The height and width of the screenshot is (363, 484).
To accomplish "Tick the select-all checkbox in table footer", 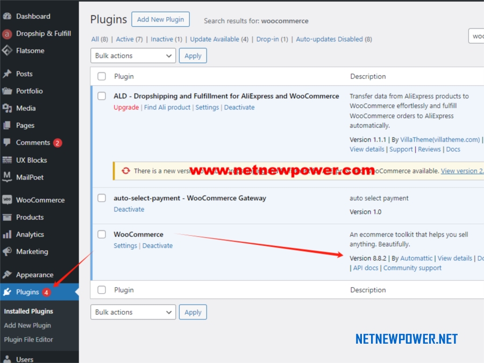I will [x=102, y=290].
